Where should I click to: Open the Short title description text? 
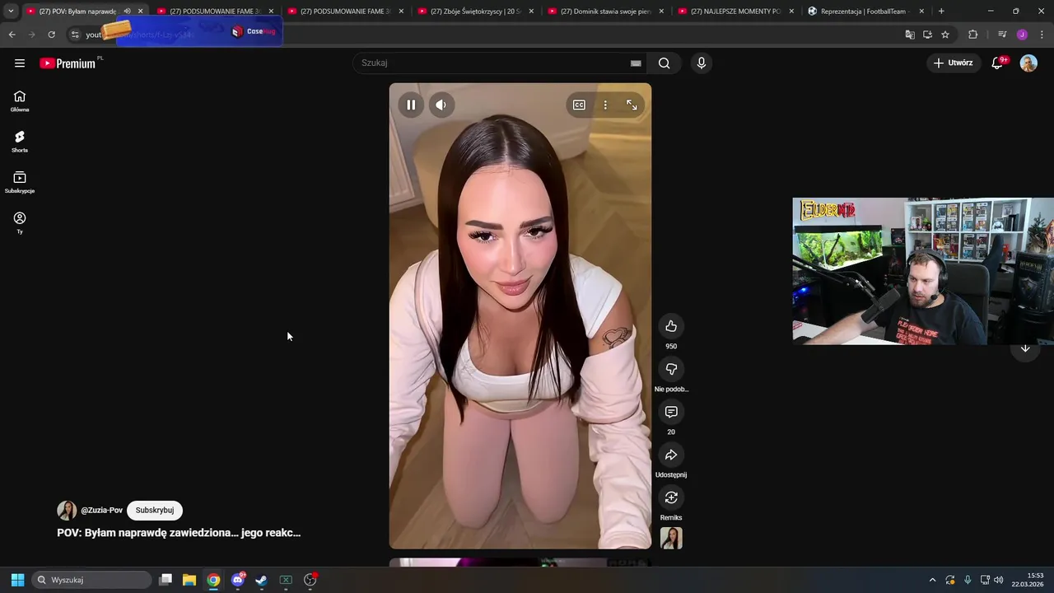tap(179, 533)
